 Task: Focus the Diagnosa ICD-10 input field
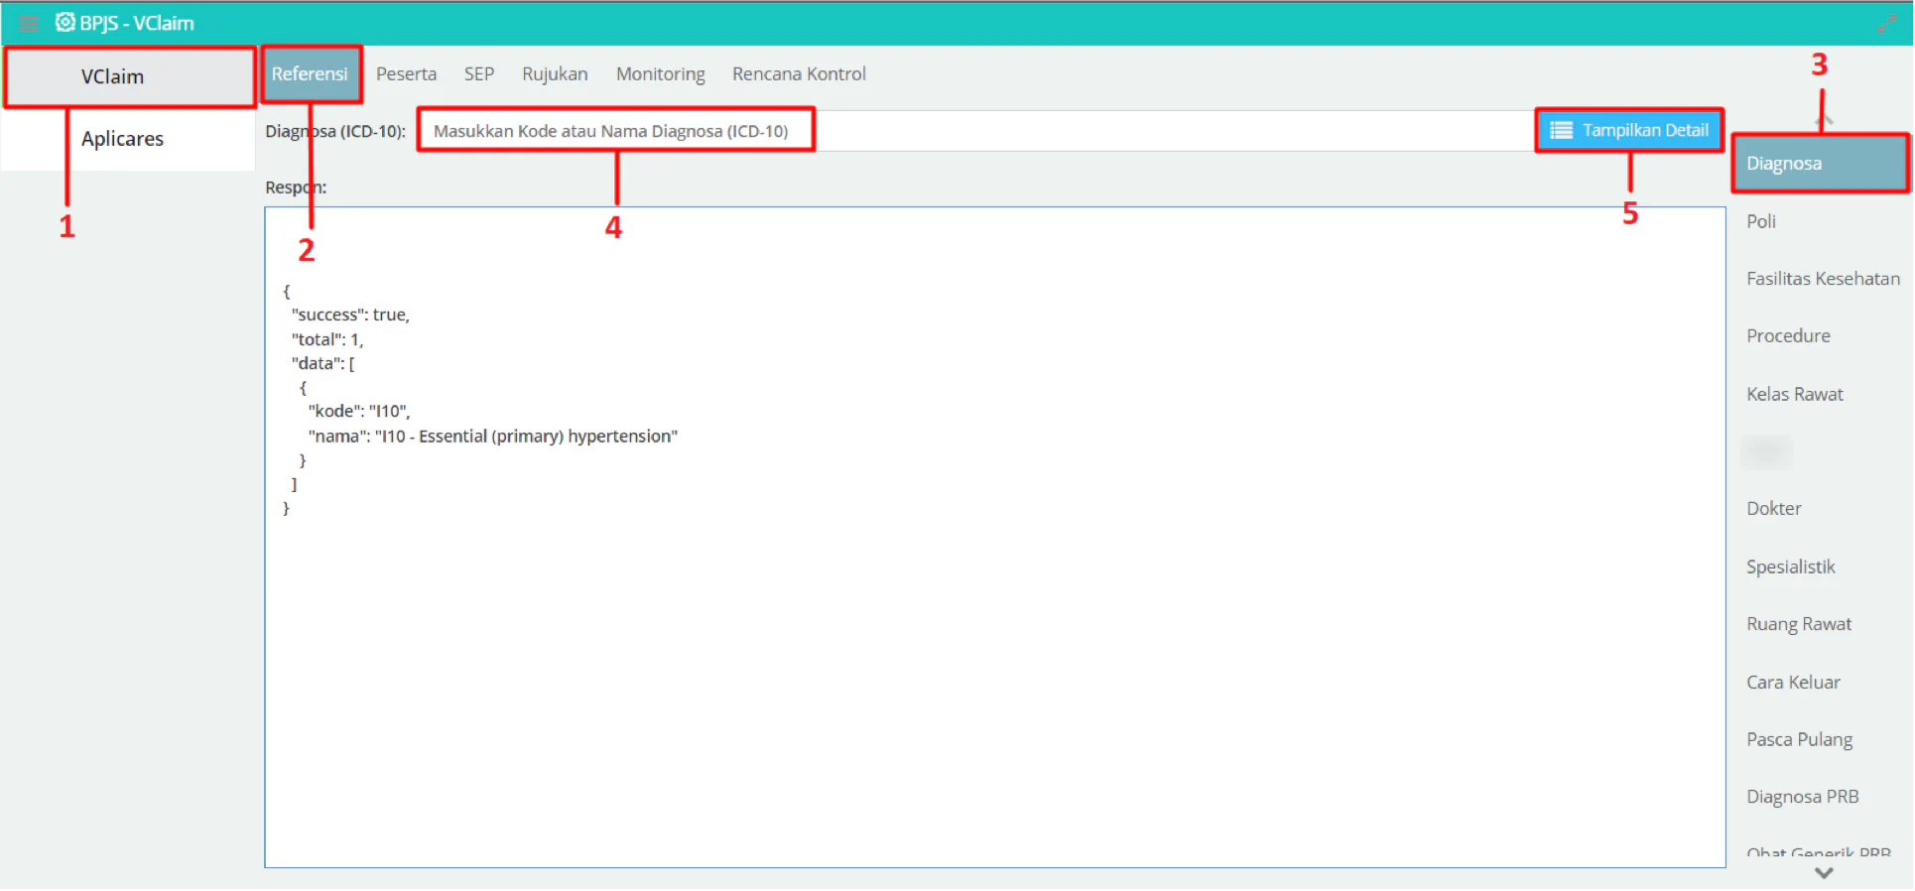pyautogui.click(x=977, y=130)
